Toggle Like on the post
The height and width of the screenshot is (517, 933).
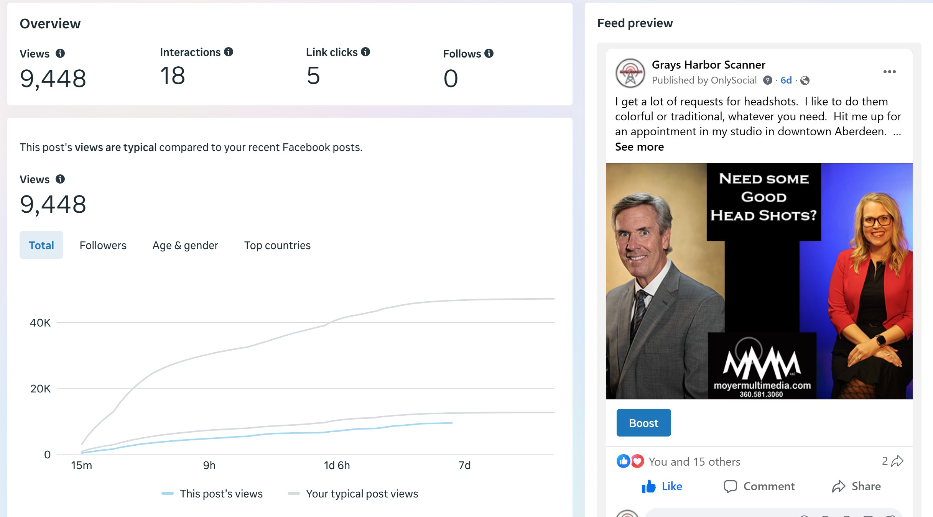click(662, 486)
